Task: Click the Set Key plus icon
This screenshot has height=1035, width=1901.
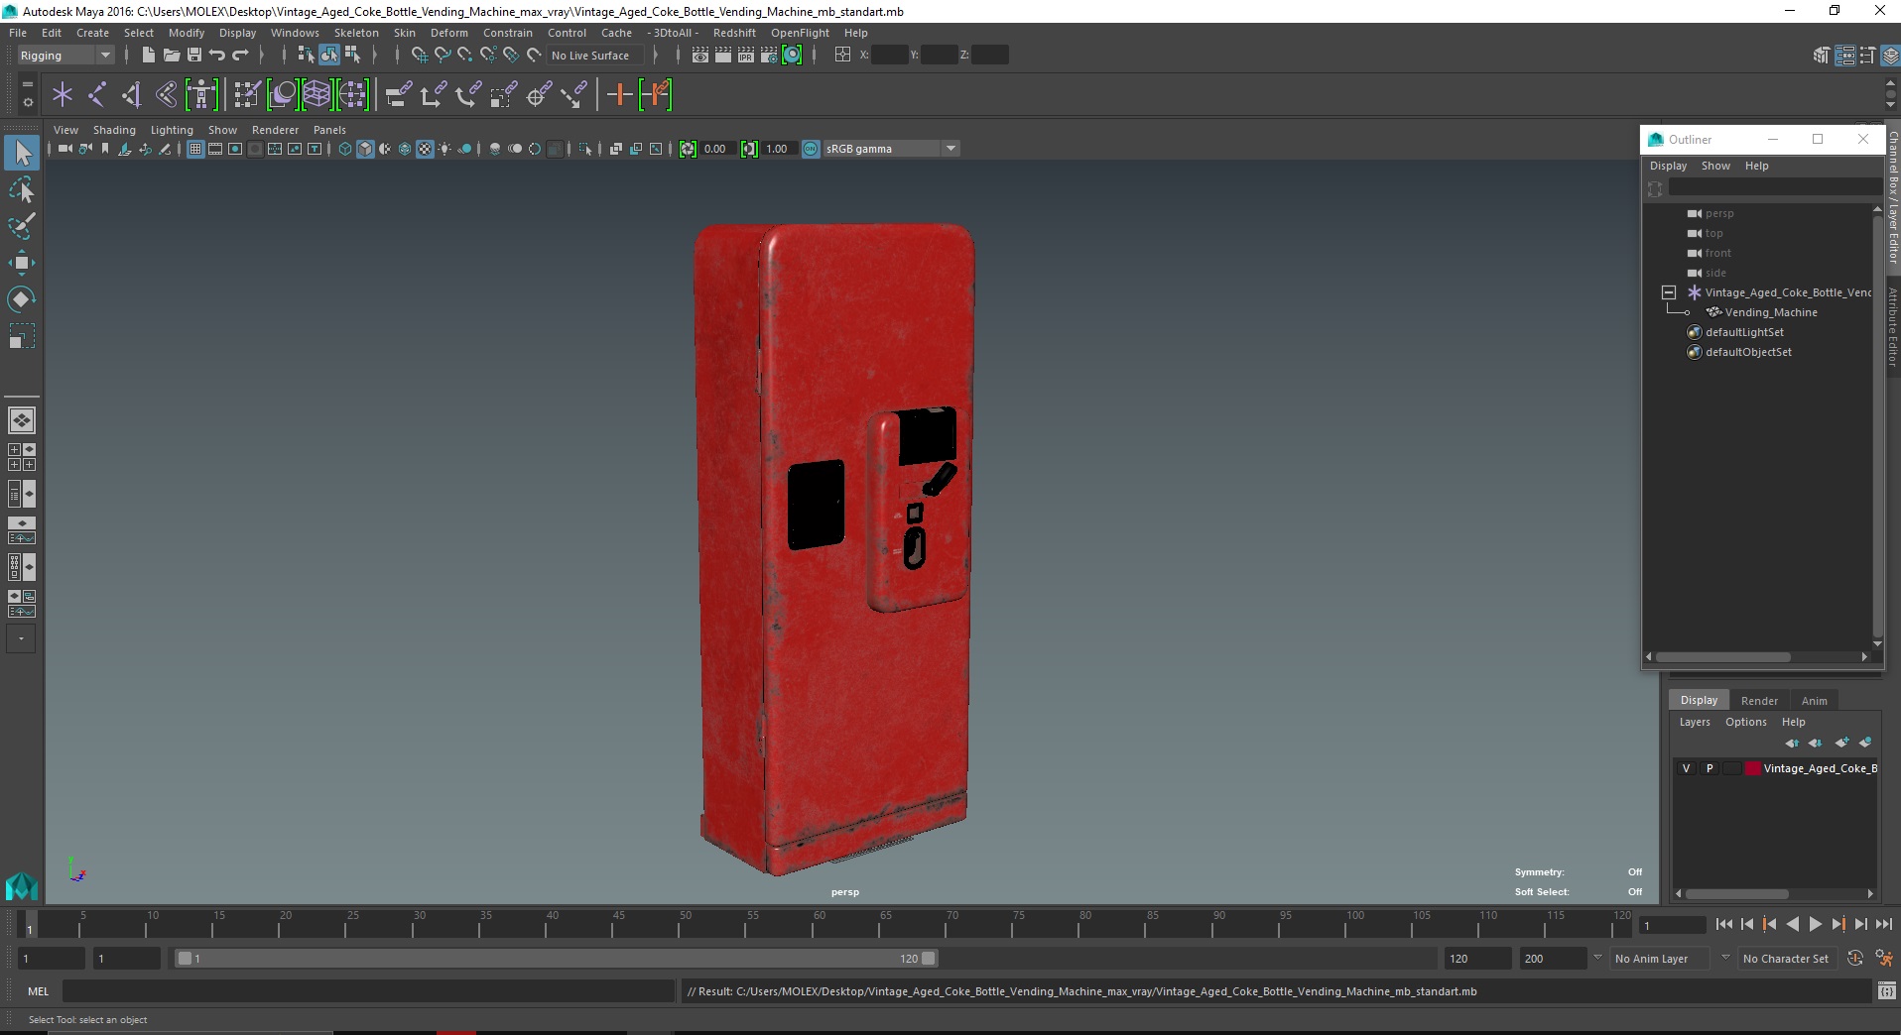Action: tap(619, 95)
